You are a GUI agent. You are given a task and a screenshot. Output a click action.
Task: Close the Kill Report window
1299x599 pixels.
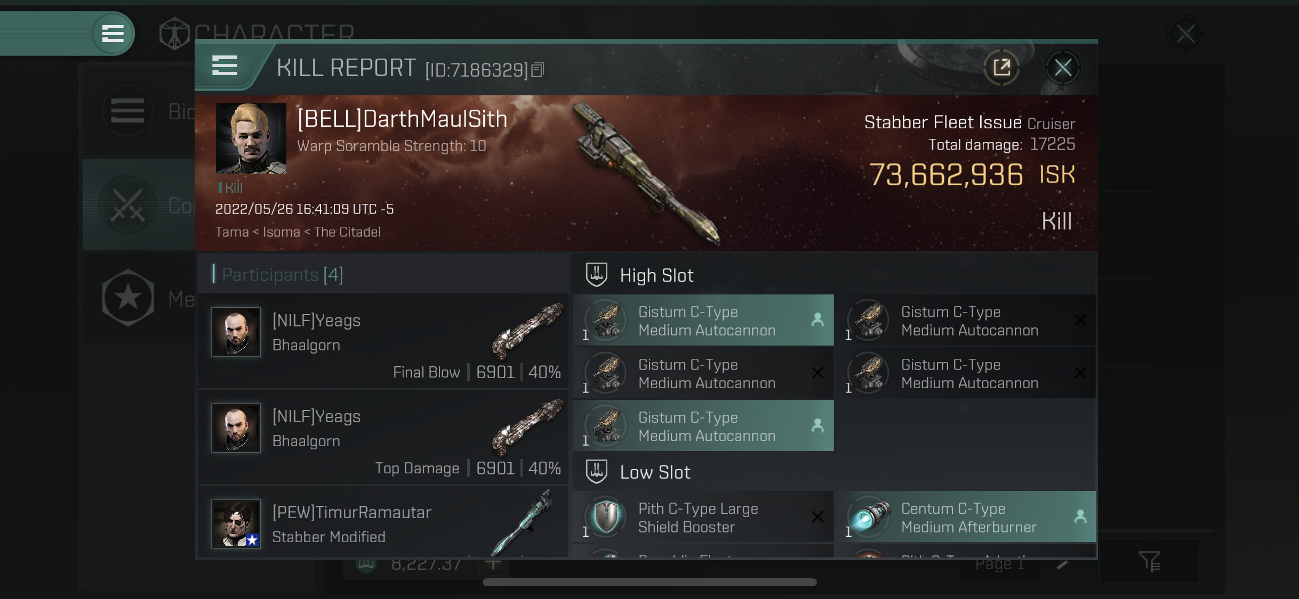click(x=1062, y=68)
